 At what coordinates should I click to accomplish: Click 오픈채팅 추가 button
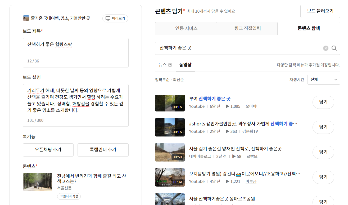tap(48, 150)
